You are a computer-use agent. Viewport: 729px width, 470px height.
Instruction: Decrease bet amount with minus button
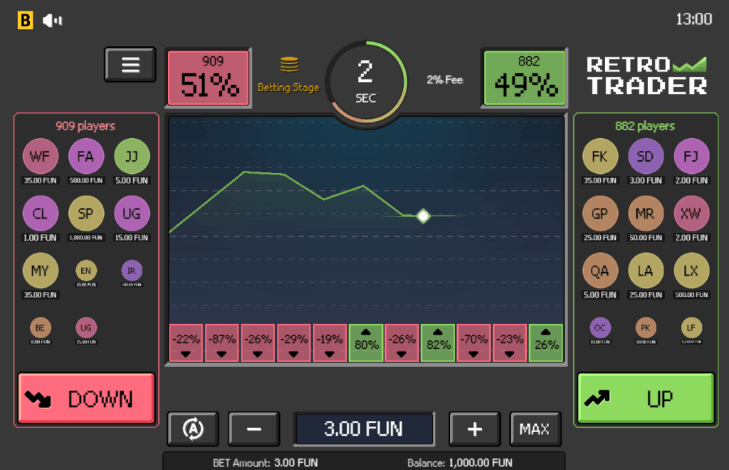coord(254,429)
